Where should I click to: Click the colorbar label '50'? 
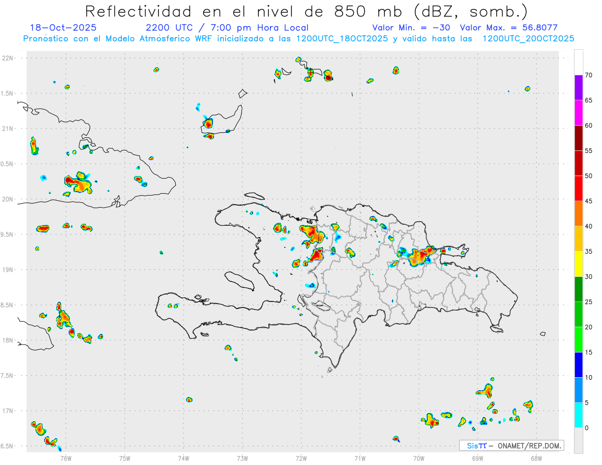(x=589, y=176)
